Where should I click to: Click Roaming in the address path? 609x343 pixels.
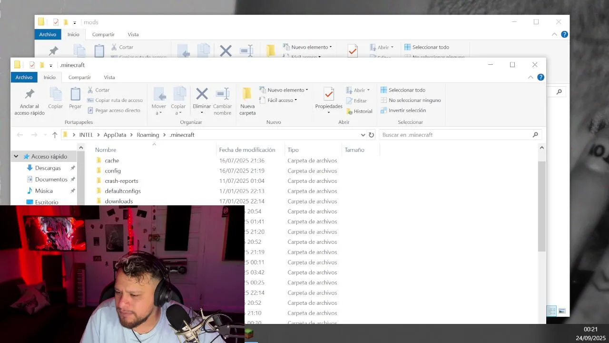(x=148, y=135)
